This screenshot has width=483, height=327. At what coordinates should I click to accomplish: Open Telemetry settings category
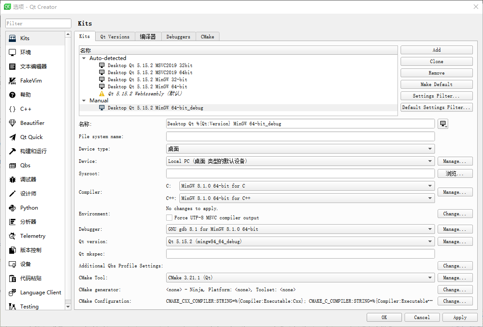(35, 236)
